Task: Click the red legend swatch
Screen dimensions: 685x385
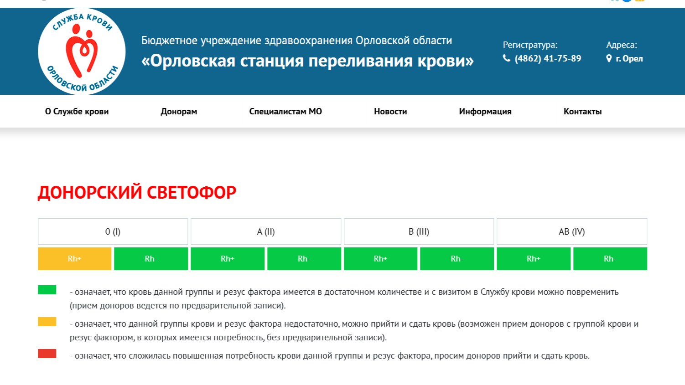Action: [47, 354]
